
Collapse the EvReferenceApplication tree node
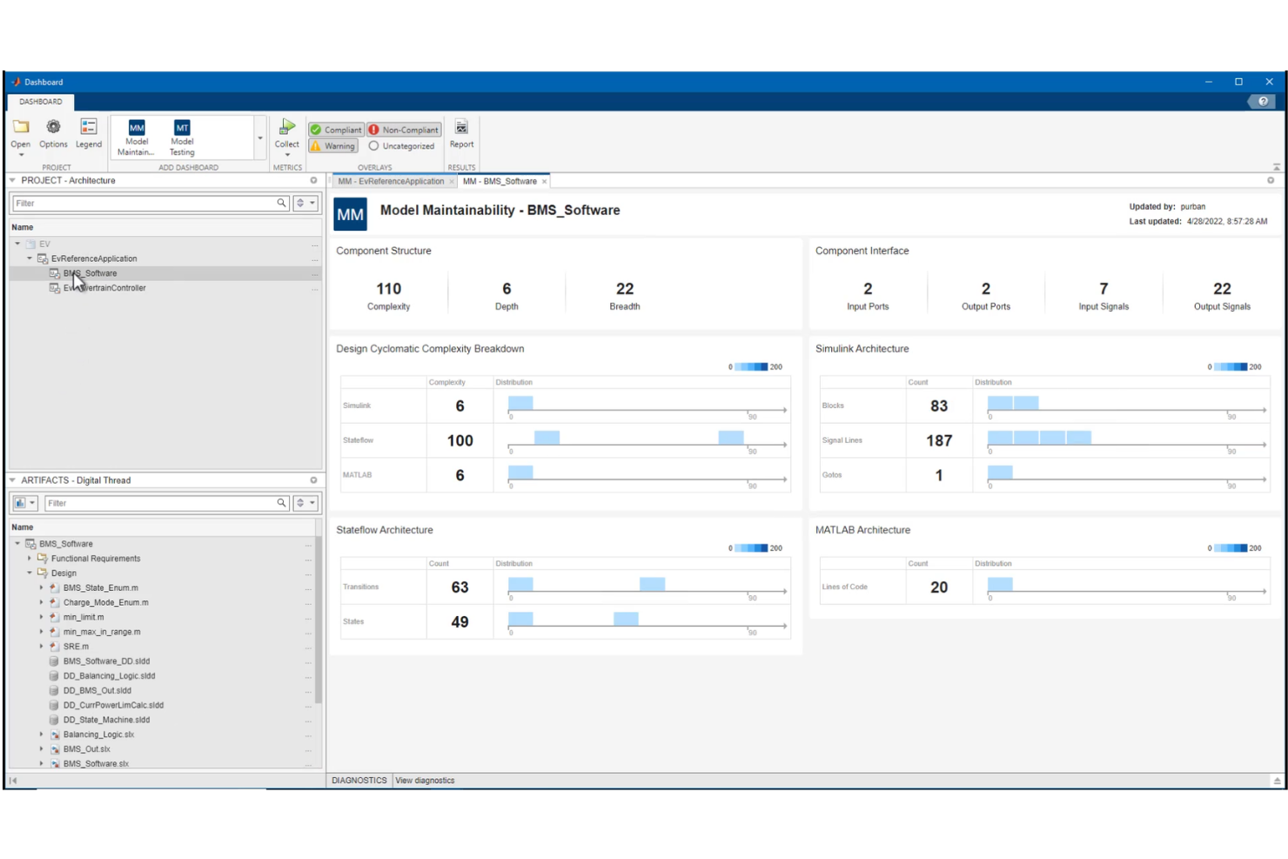[x=29, y=258]
